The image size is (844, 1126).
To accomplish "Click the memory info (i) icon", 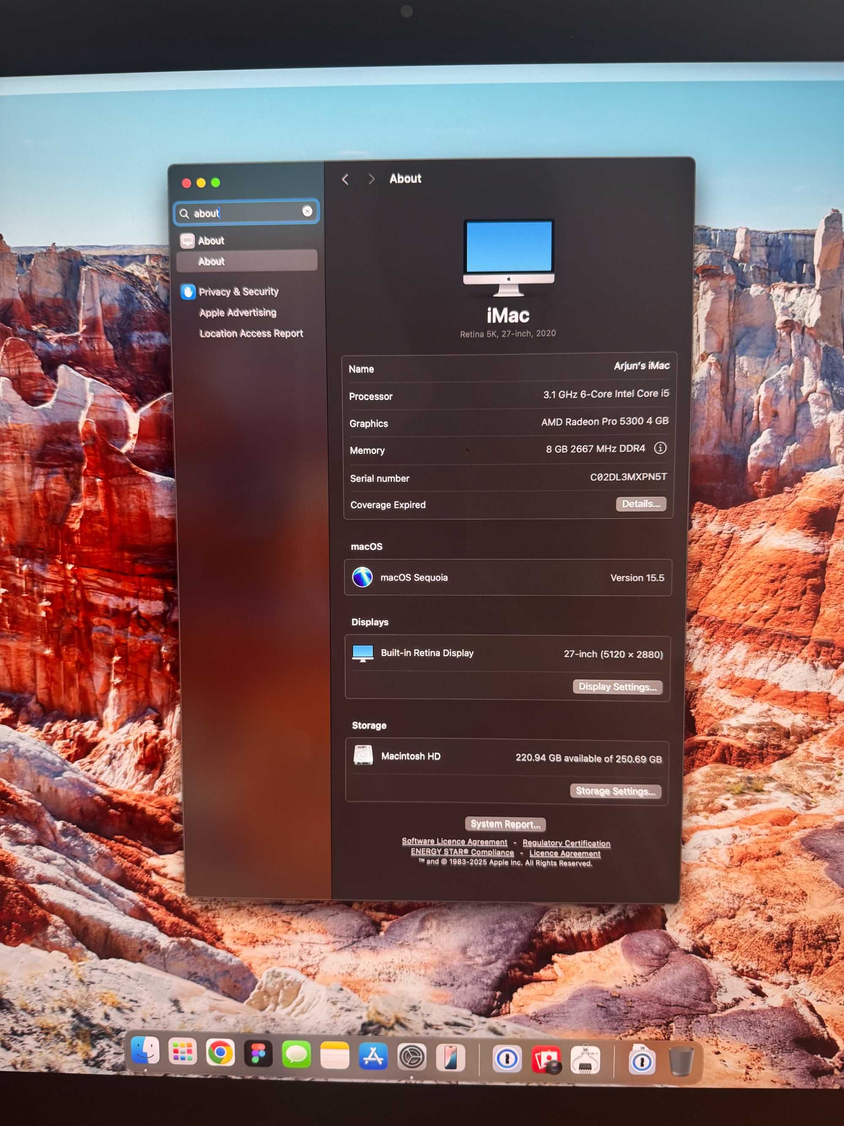I will 660,448.
